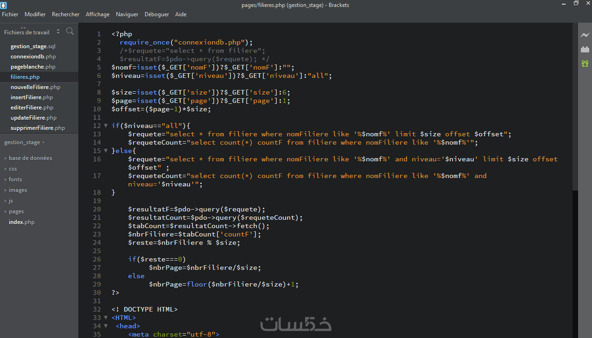Select index.php in the sidebar
The width and height of the screenshot is (592, 338).
(x=21, y=222)
